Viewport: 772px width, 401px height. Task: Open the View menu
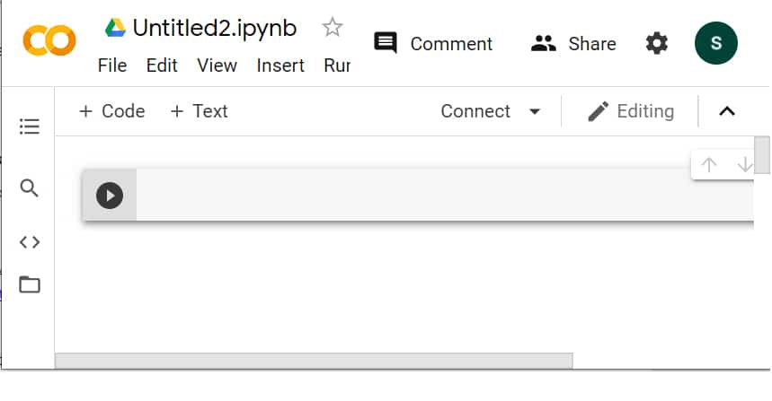[x=217, y=65]
